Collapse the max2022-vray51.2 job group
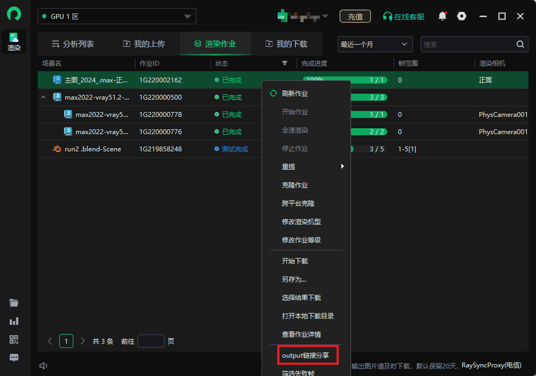536x376 pixels. coord(44,98)
